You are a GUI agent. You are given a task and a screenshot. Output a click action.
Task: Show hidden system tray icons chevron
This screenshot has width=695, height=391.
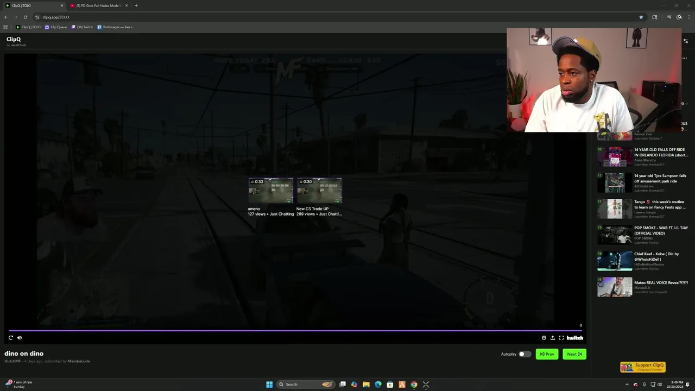pos(627,384)
